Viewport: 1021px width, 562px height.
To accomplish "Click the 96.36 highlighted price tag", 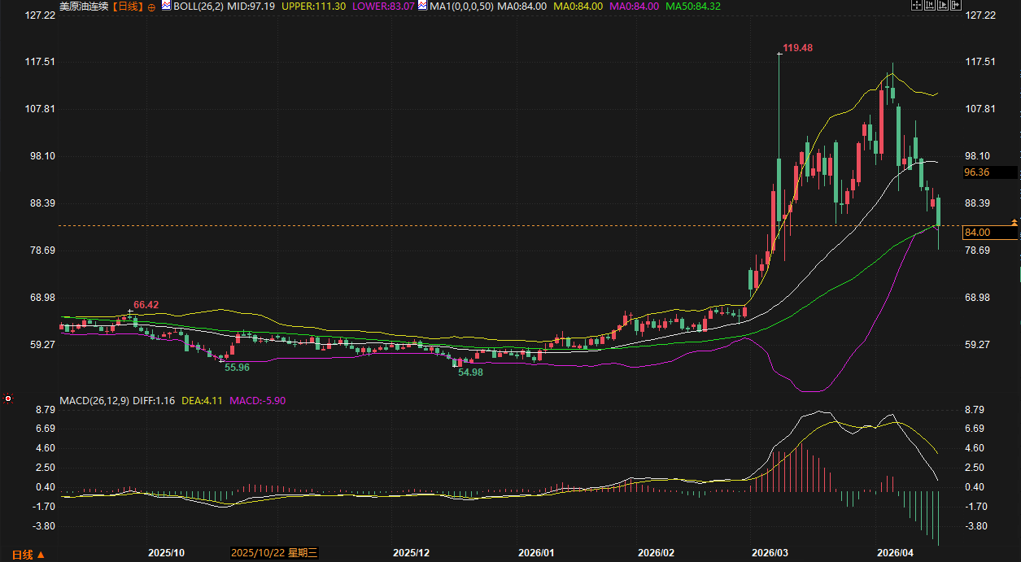I will tap(989, 172).
